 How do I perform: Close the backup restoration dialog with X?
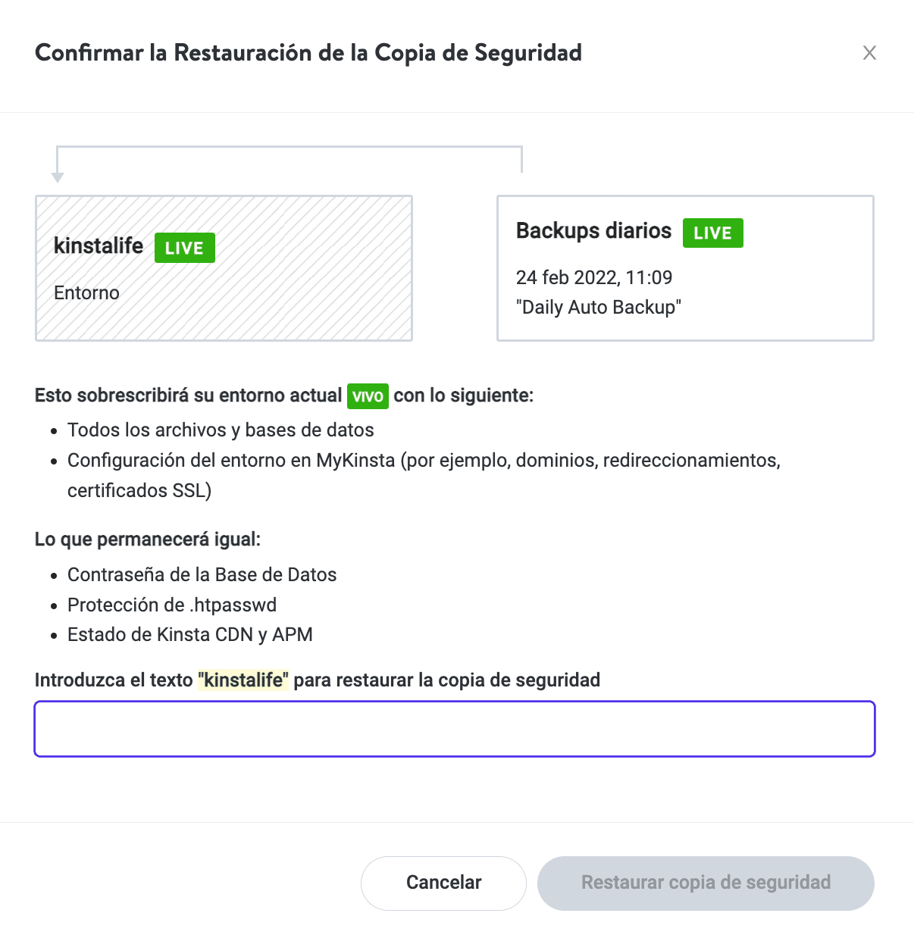869,53
